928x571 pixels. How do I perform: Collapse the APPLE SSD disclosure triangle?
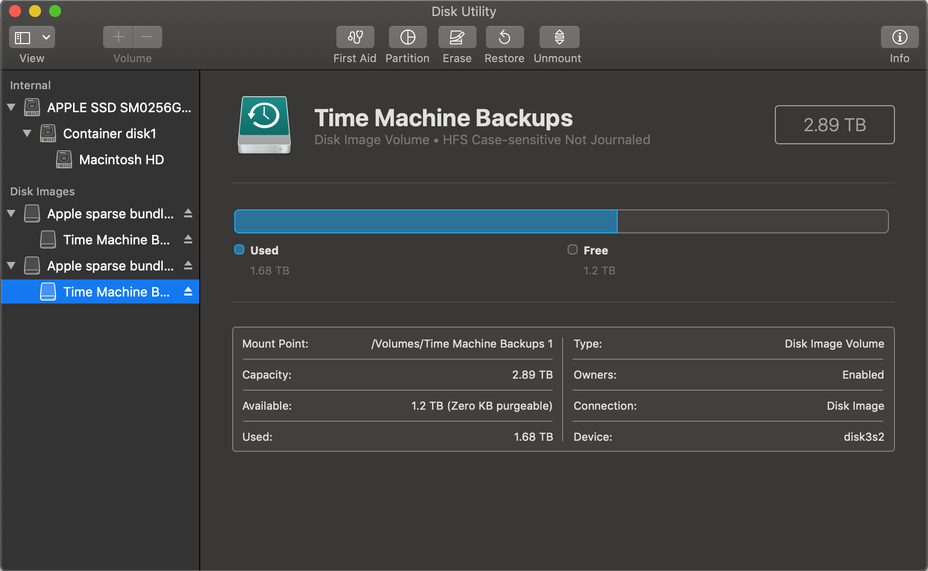(x=11, y=107)
